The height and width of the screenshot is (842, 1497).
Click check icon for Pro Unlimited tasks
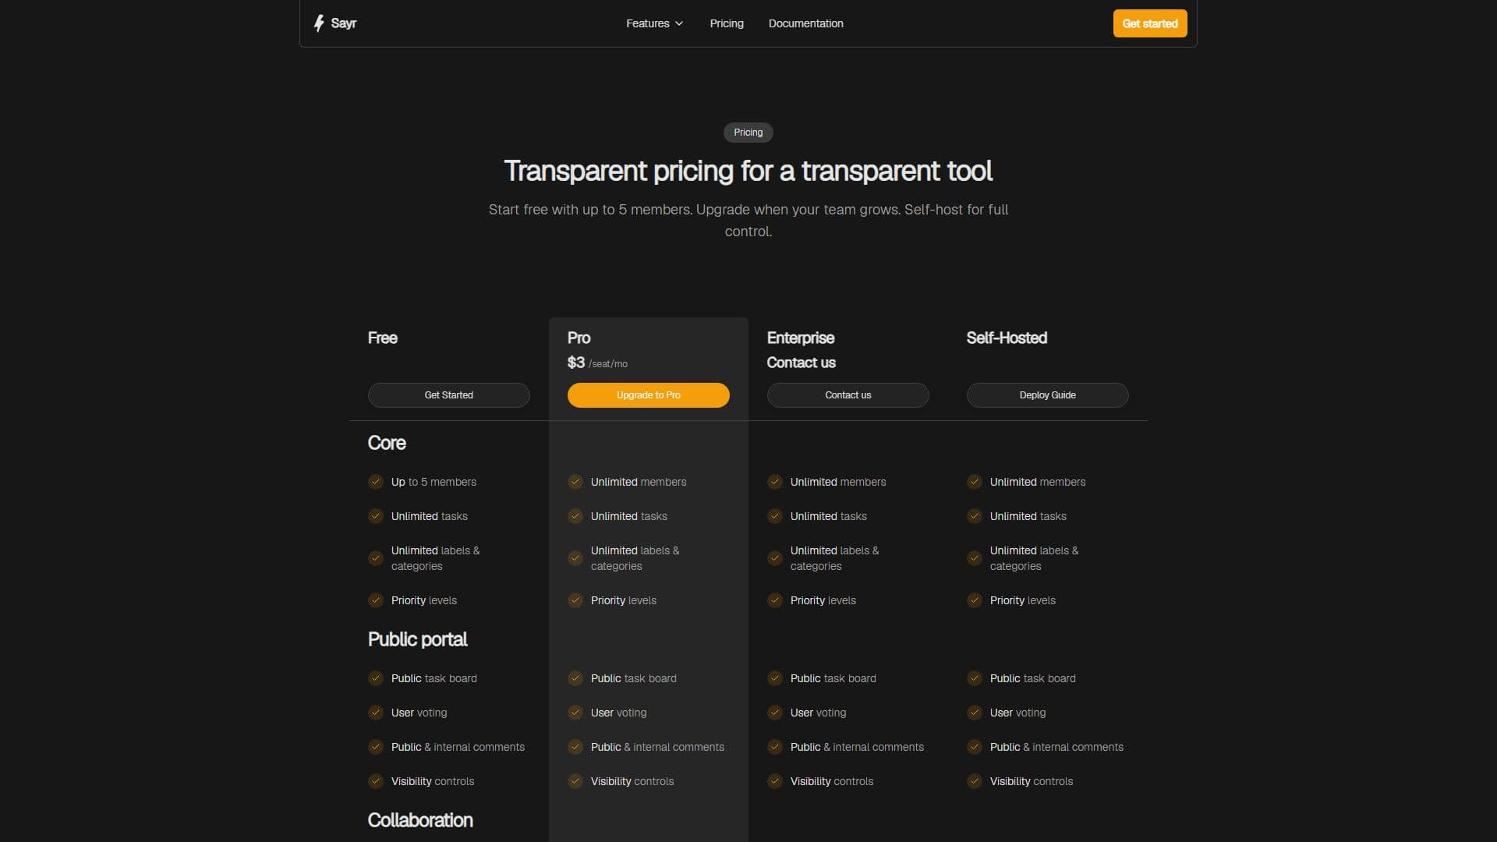coord(575,516)
